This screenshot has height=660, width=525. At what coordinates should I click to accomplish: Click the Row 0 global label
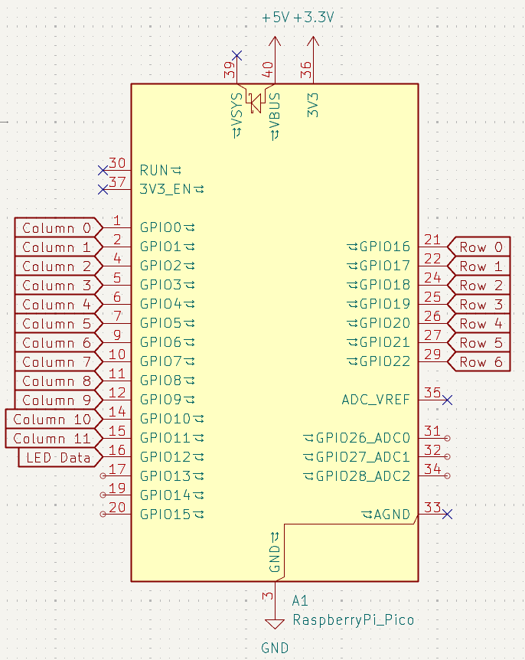(481, 247)
